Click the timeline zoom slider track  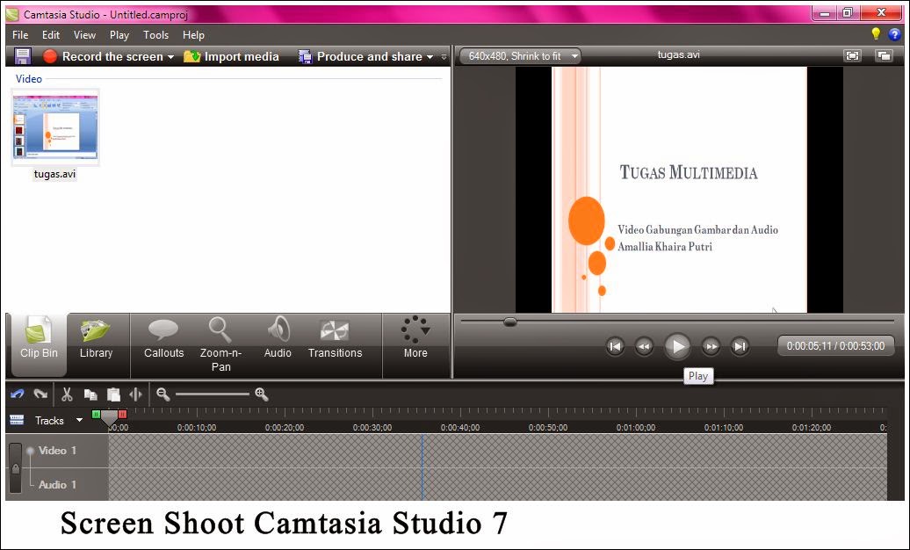[213, 394]
